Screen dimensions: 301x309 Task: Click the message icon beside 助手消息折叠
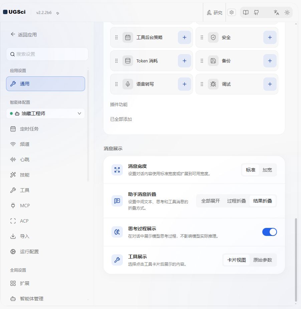tap(117, 201)
